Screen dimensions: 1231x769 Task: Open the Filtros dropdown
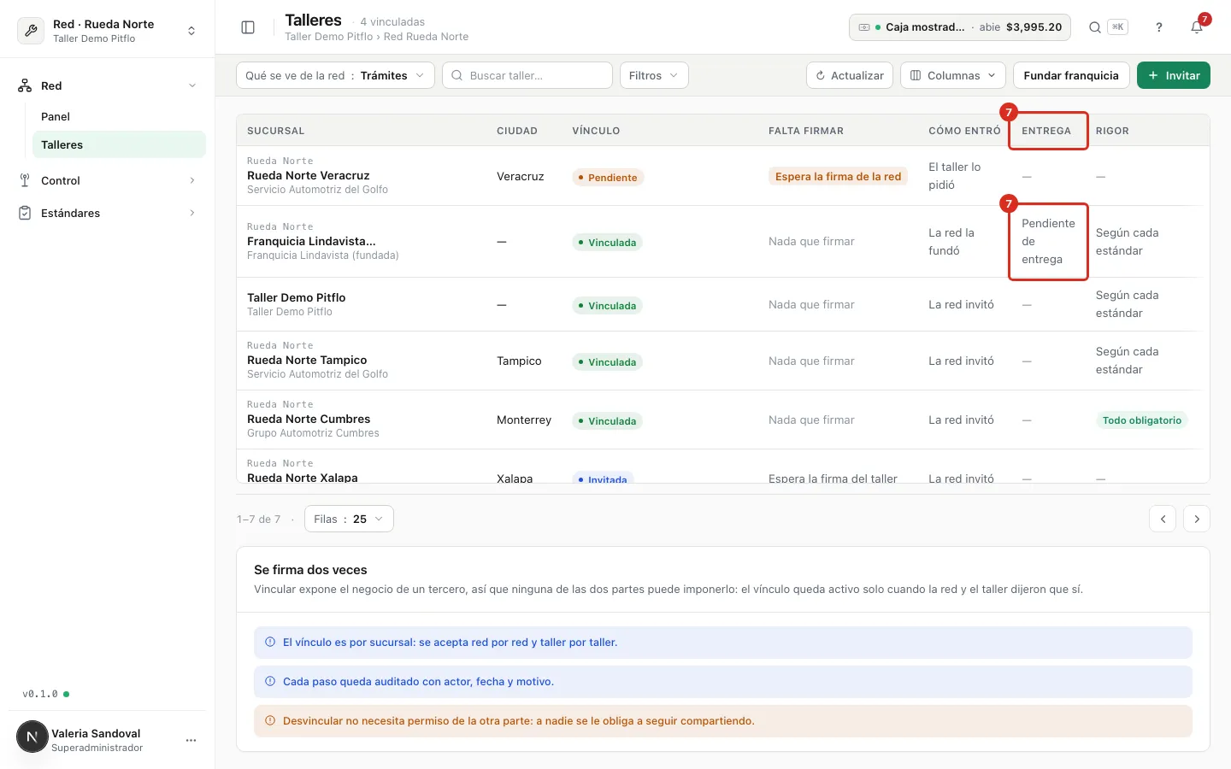coord(653,75)
